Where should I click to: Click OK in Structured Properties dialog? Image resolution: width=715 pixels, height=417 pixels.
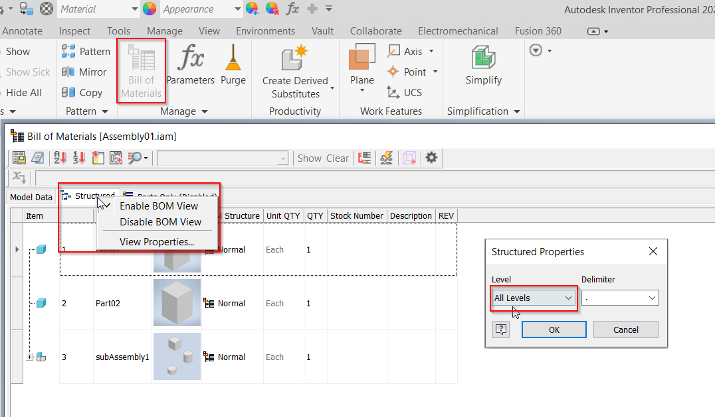click(x=554, y=329)
